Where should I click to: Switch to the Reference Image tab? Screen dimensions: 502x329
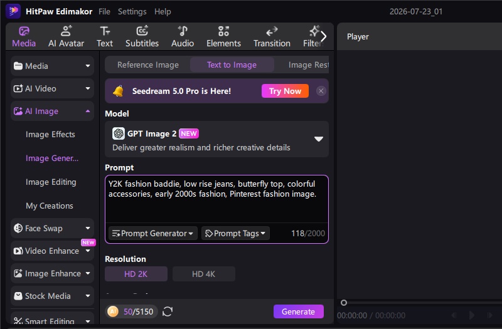[x=148, y=65]
